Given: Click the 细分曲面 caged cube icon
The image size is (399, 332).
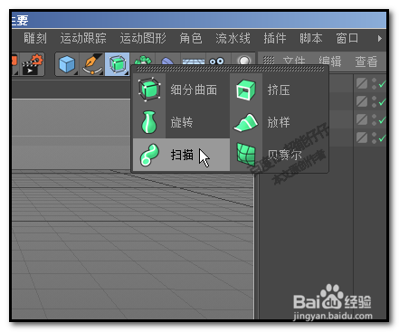Looking at the screenshot, I should [149, 90].
